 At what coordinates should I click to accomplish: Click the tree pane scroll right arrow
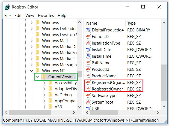pos(74,113)
